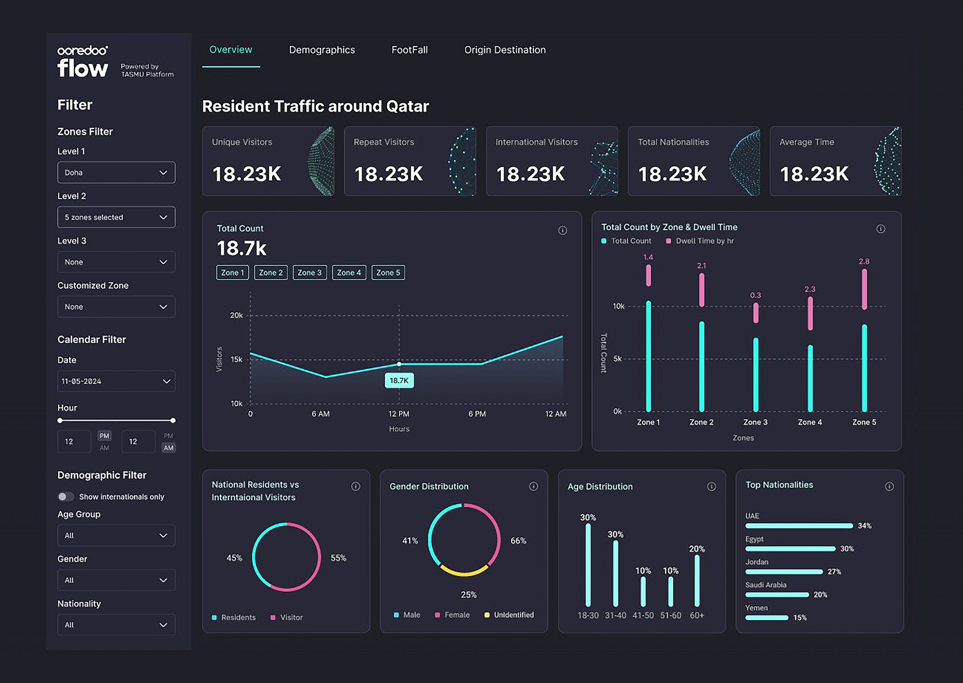Click the end hour input field

(138, 441)
